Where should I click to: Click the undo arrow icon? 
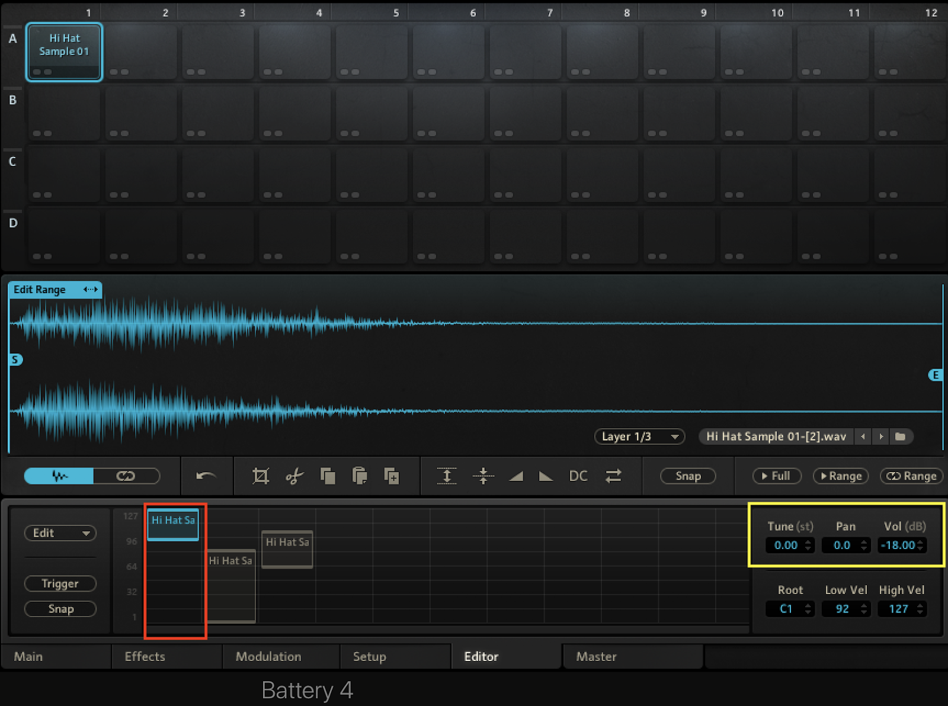(206, 476)
